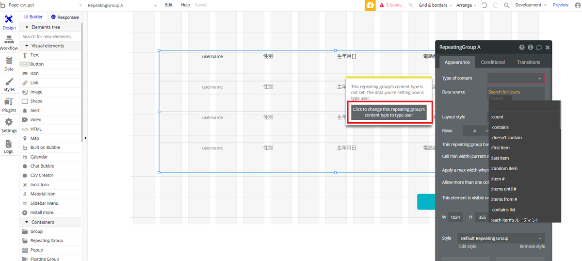Viewport: 582px width, 261px height.
Task: Open the Type of content dropdown
Action: point(516,78)
